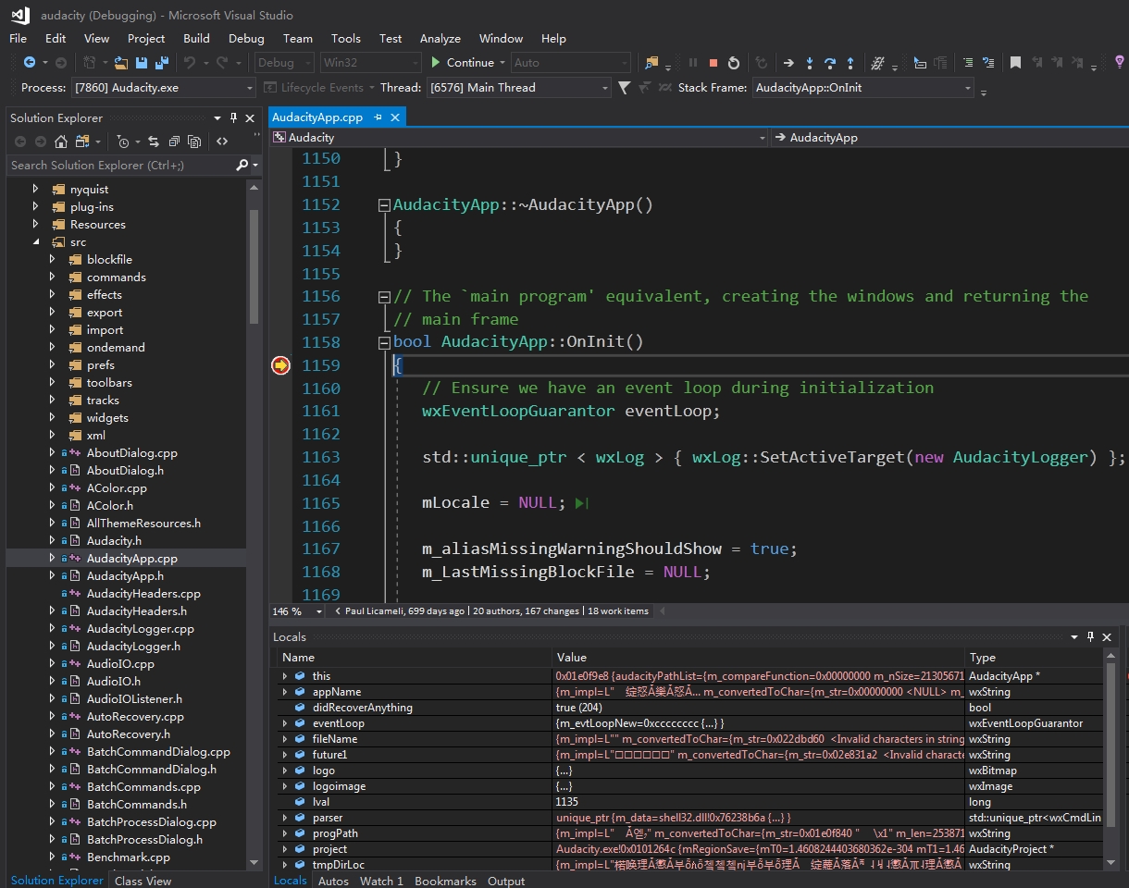Viewport: 1129px width, 888px height.
Task: Expand the 'this' variable in Locals
Action: (285, 676)
